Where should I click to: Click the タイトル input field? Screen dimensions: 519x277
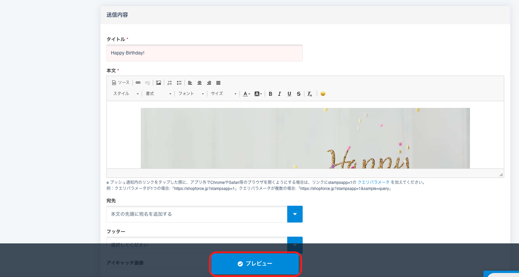tap(204, 53)
